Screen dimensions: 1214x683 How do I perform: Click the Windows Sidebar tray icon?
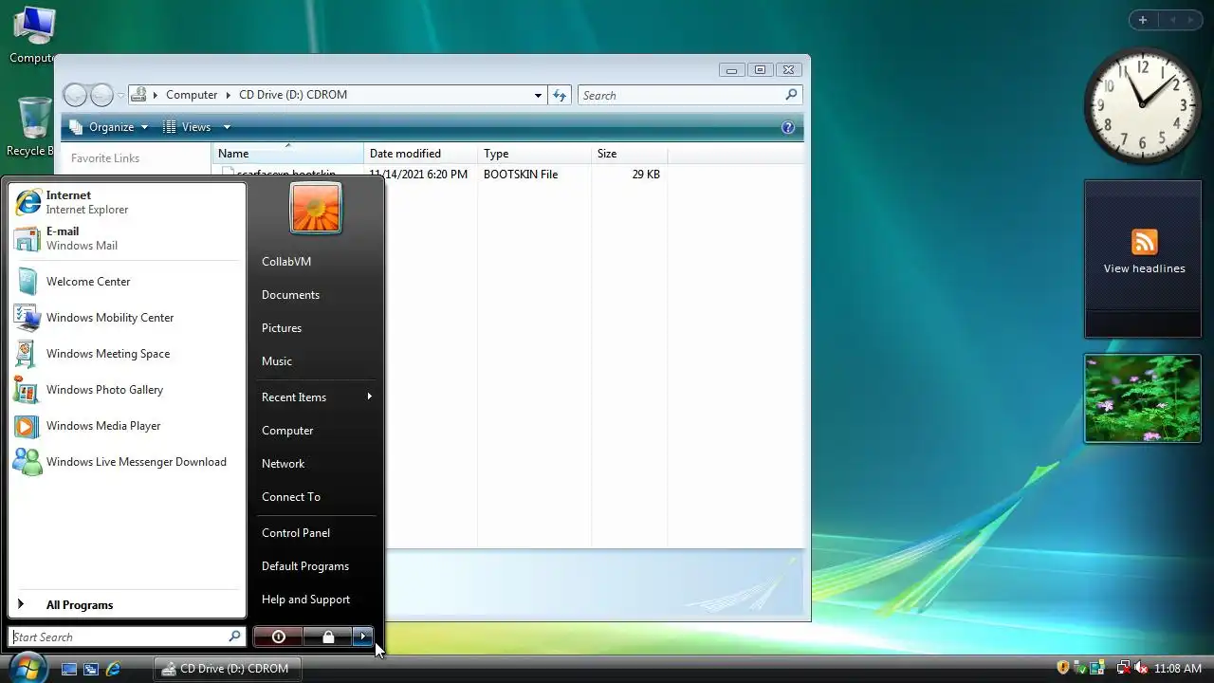[1097, 668]
